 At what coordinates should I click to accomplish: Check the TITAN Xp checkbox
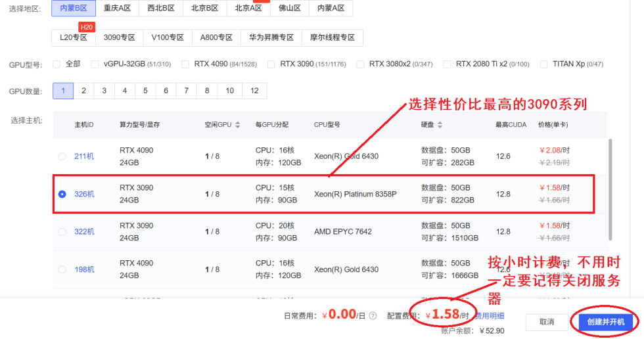coord(543,64)
